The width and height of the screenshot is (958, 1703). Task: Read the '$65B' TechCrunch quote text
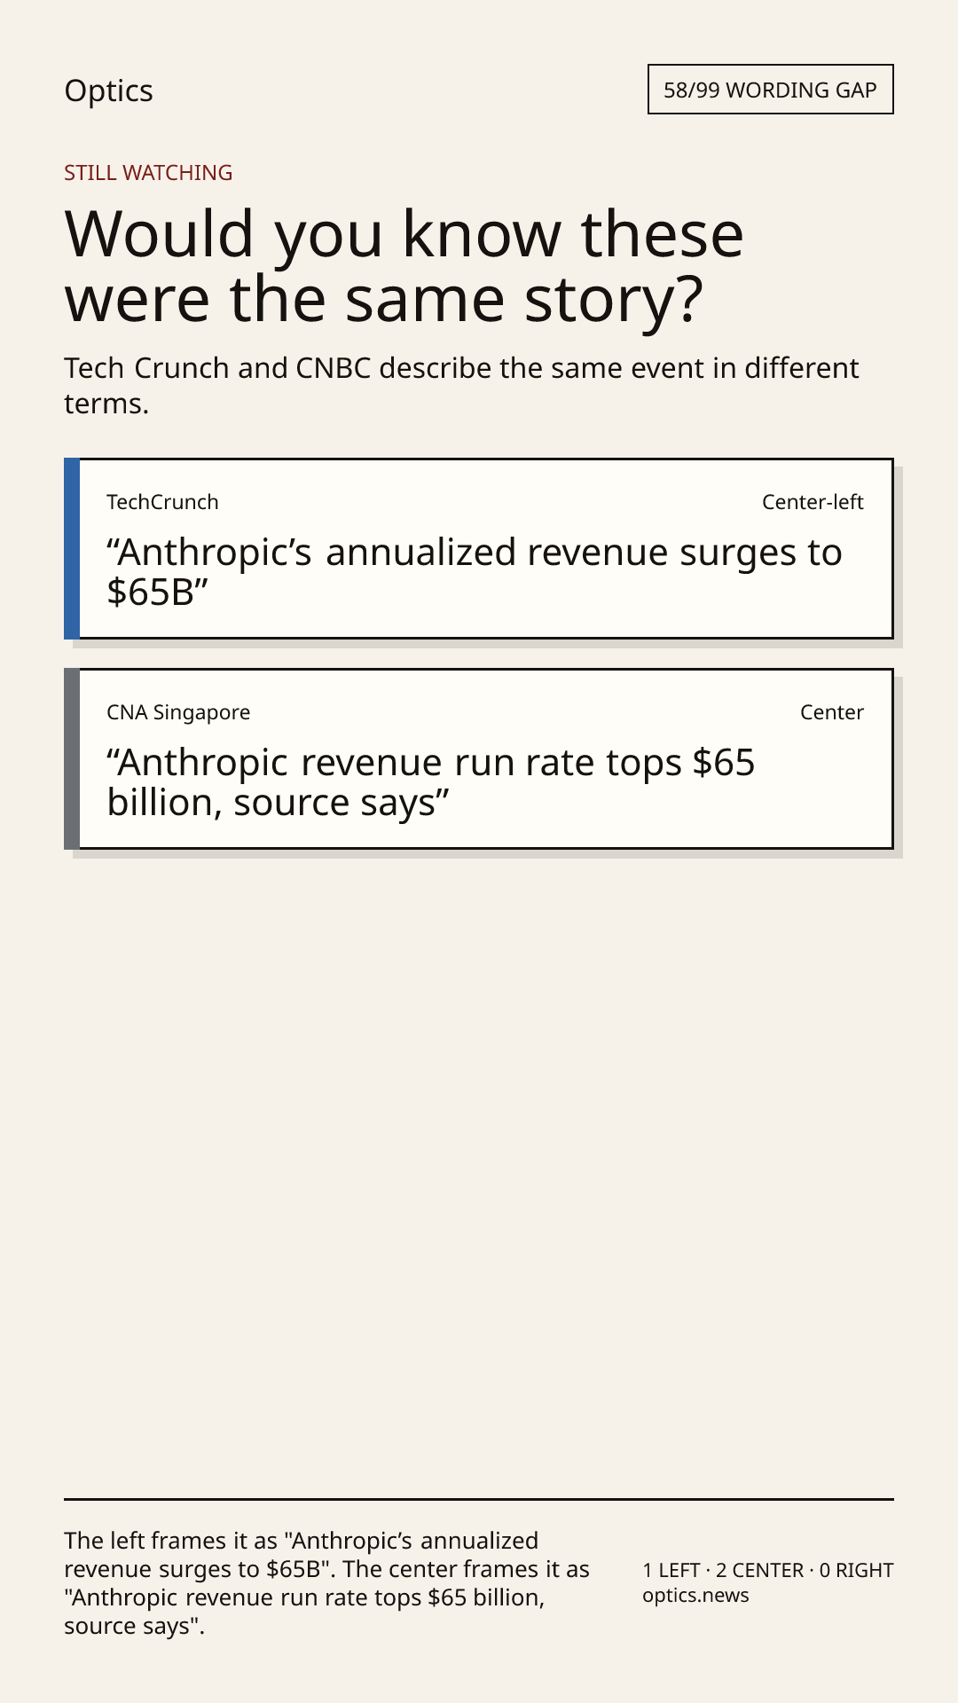tap(475, 572)
